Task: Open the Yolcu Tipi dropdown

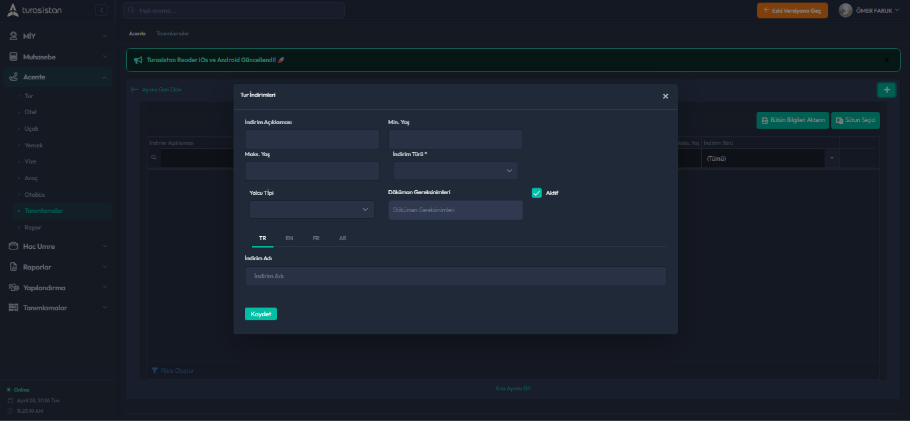Action: coord(312,209)
